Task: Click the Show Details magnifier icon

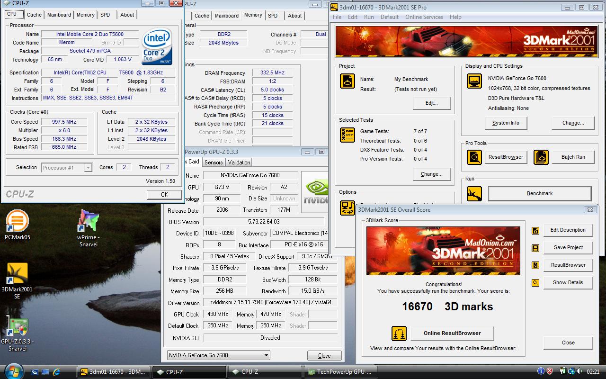Action: [535, 283]
